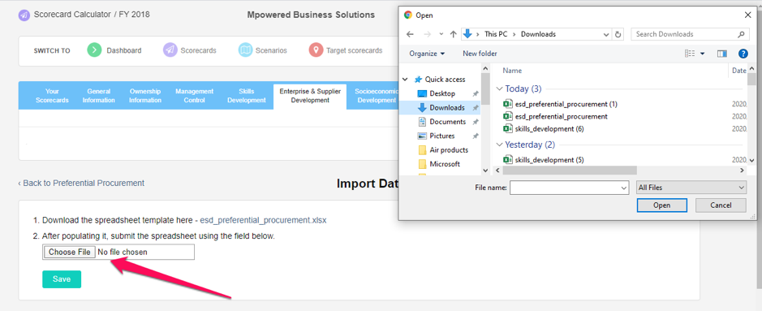Viewport: 762px width, 311px height.
Task: Click the Choose File button
Action: pos(70,253)
